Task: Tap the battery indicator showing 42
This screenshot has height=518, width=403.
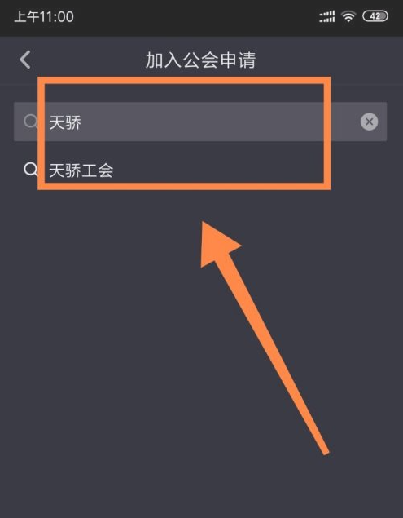Action: click(x=375, y=15)
